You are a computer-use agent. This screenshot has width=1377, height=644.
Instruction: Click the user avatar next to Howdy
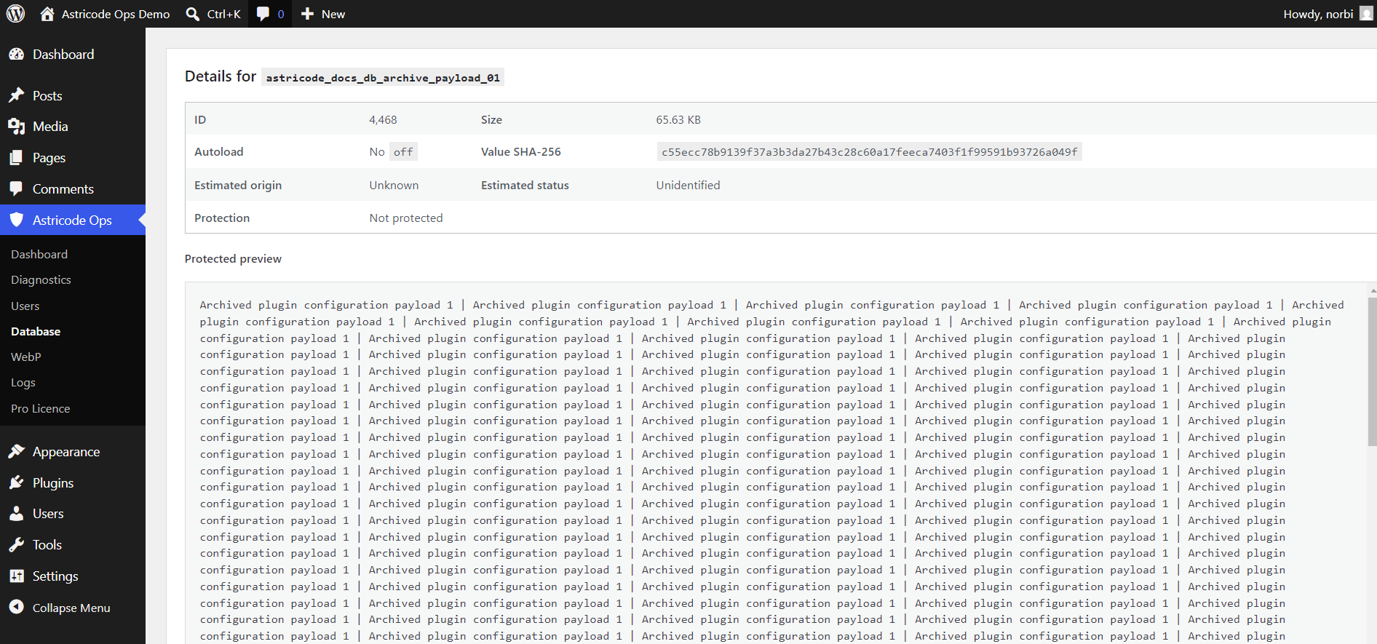click(1366, 14)
